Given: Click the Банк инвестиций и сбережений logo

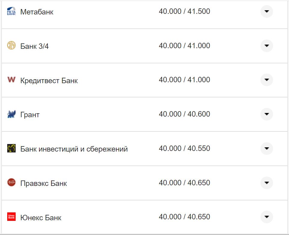Looking at the screenshot, I should (x=11, y=148).
